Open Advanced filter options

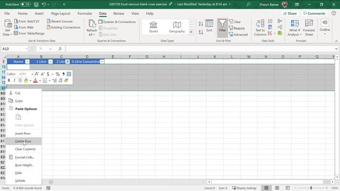[x=238, y=34]
